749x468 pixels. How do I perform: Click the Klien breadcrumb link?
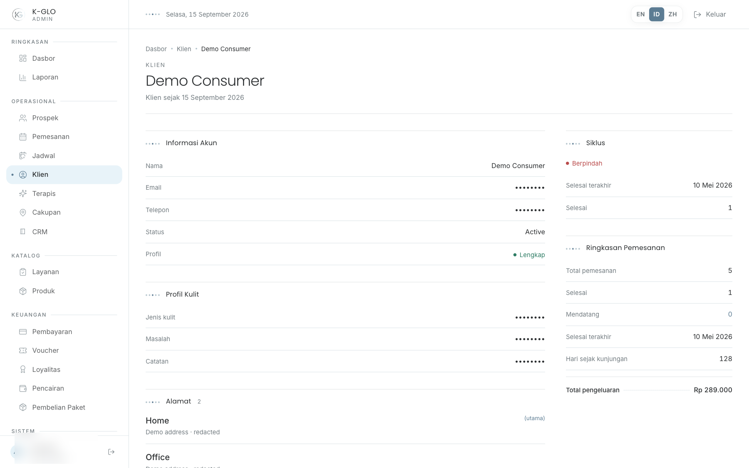click(184, 49)
